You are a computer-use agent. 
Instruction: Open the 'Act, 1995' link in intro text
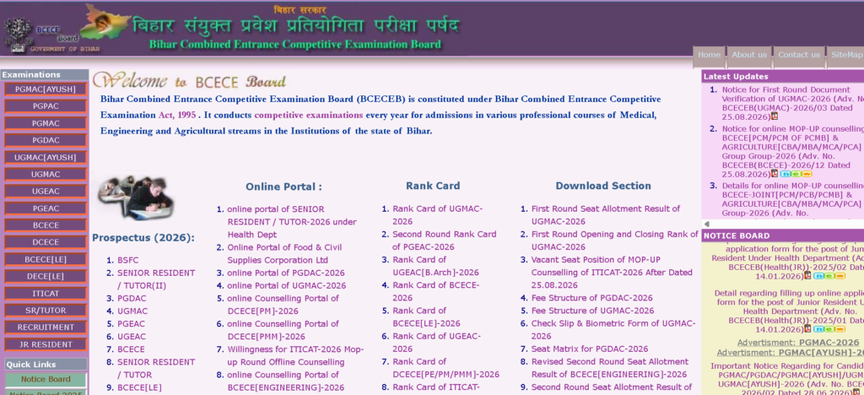177,116
